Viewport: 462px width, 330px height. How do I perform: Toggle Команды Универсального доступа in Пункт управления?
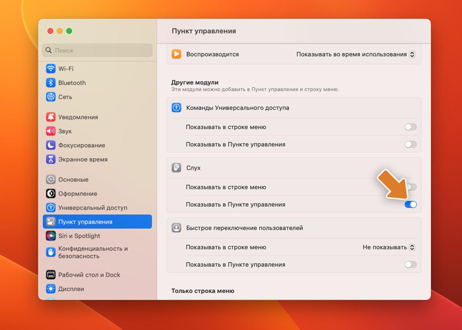[410, 144]
